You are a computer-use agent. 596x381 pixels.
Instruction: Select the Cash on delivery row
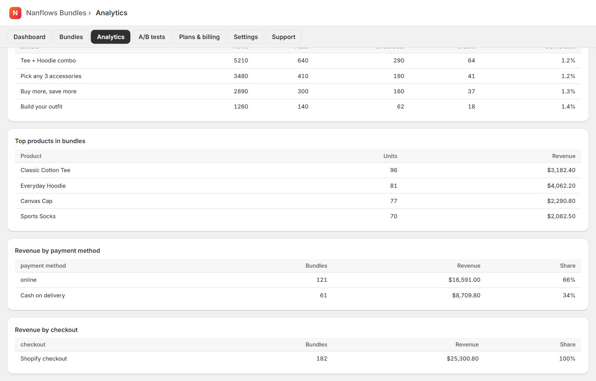pyautogui.click(x=298, y=296)
